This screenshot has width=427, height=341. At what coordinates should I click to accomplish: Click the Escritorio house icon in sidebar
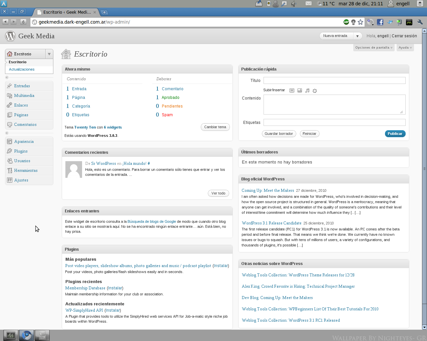click(x=10, y=54)
